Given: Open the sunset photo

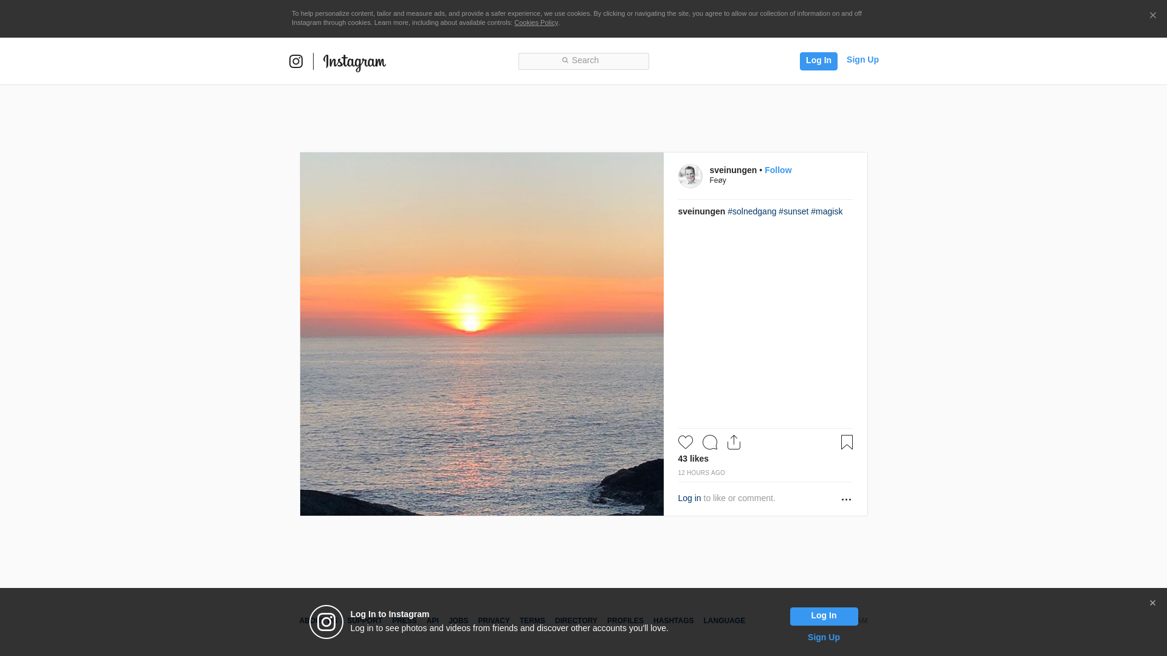Looking at the screenshot, I should coord(481,334).
